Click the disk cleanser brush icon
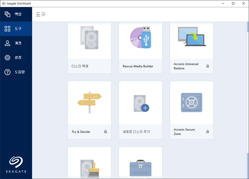 click(90, 169)
